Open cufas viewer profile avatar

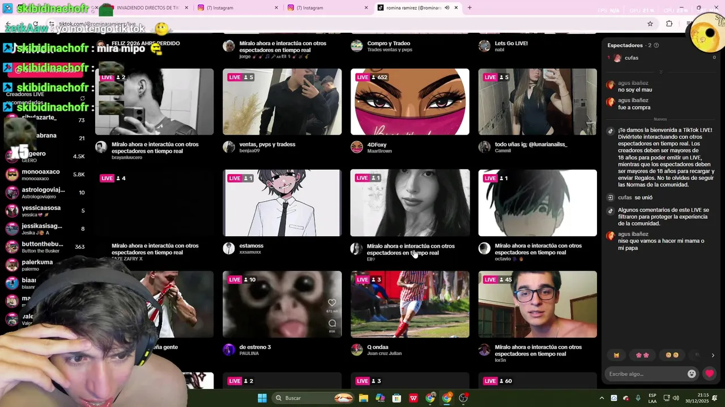pos(617,58)
